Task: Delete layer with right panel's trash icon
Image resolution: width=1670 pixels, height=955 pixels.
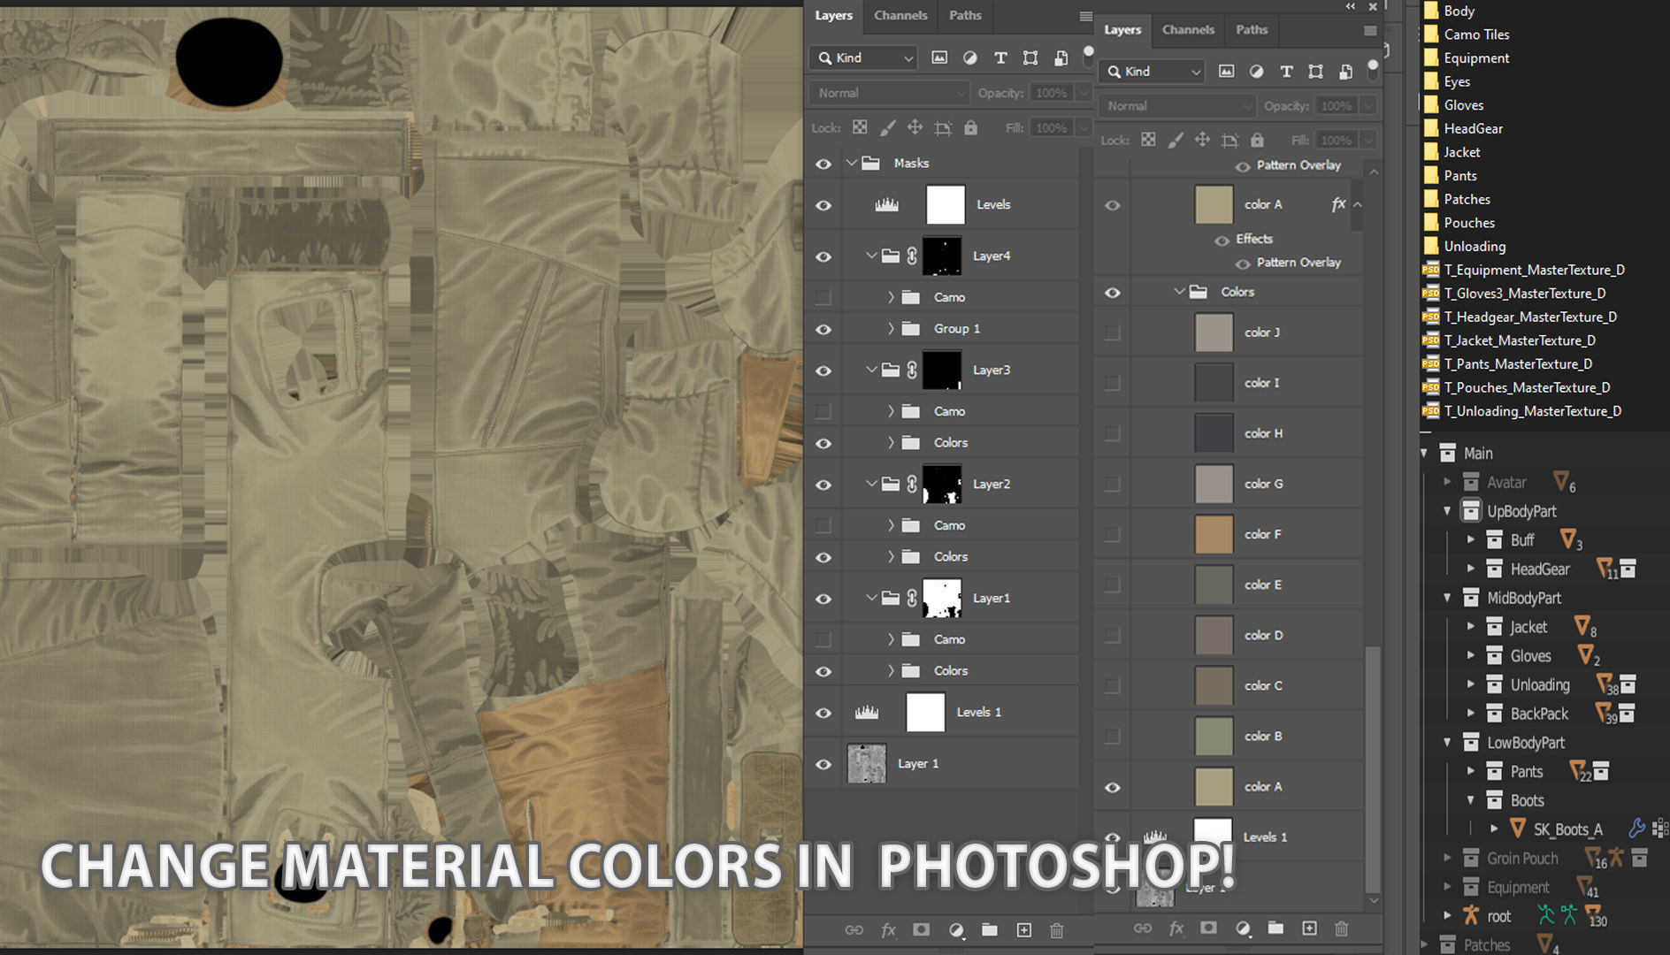Action: (1342, 928)
